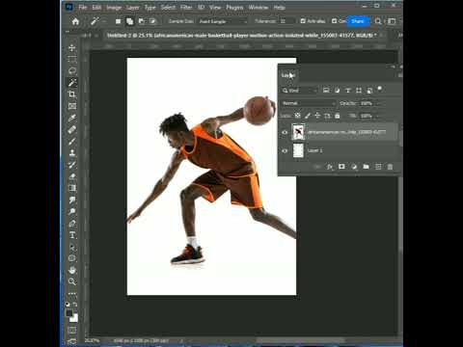Open the File menu

(83, 7)
